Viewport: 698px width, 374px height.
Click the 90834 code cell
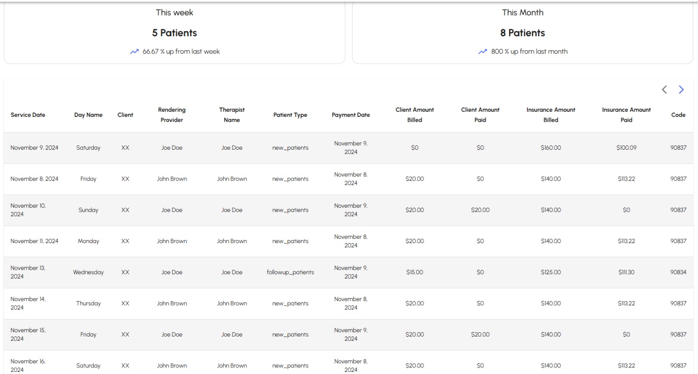678,272
